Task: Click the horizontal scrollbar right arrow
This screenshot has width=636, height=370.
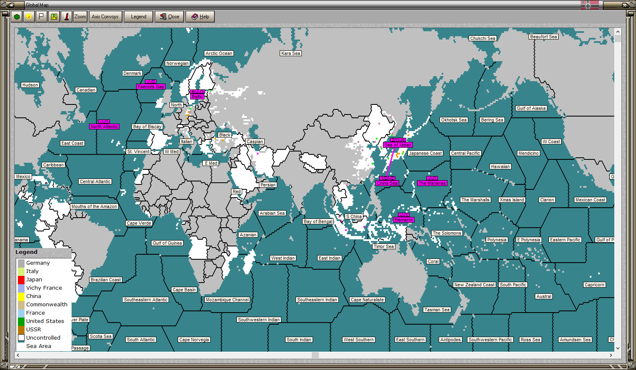Action: (611, 355)
